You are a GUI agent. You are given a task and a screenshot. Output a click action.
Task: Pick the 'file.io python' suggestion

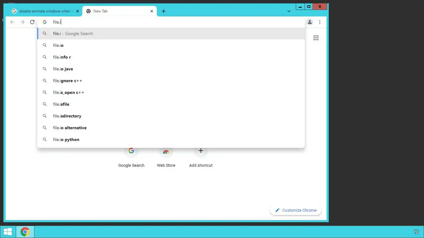click(x=171, y=139)
